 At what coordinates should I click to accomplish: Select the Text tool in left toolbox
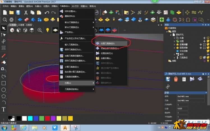tap(4, 109)
